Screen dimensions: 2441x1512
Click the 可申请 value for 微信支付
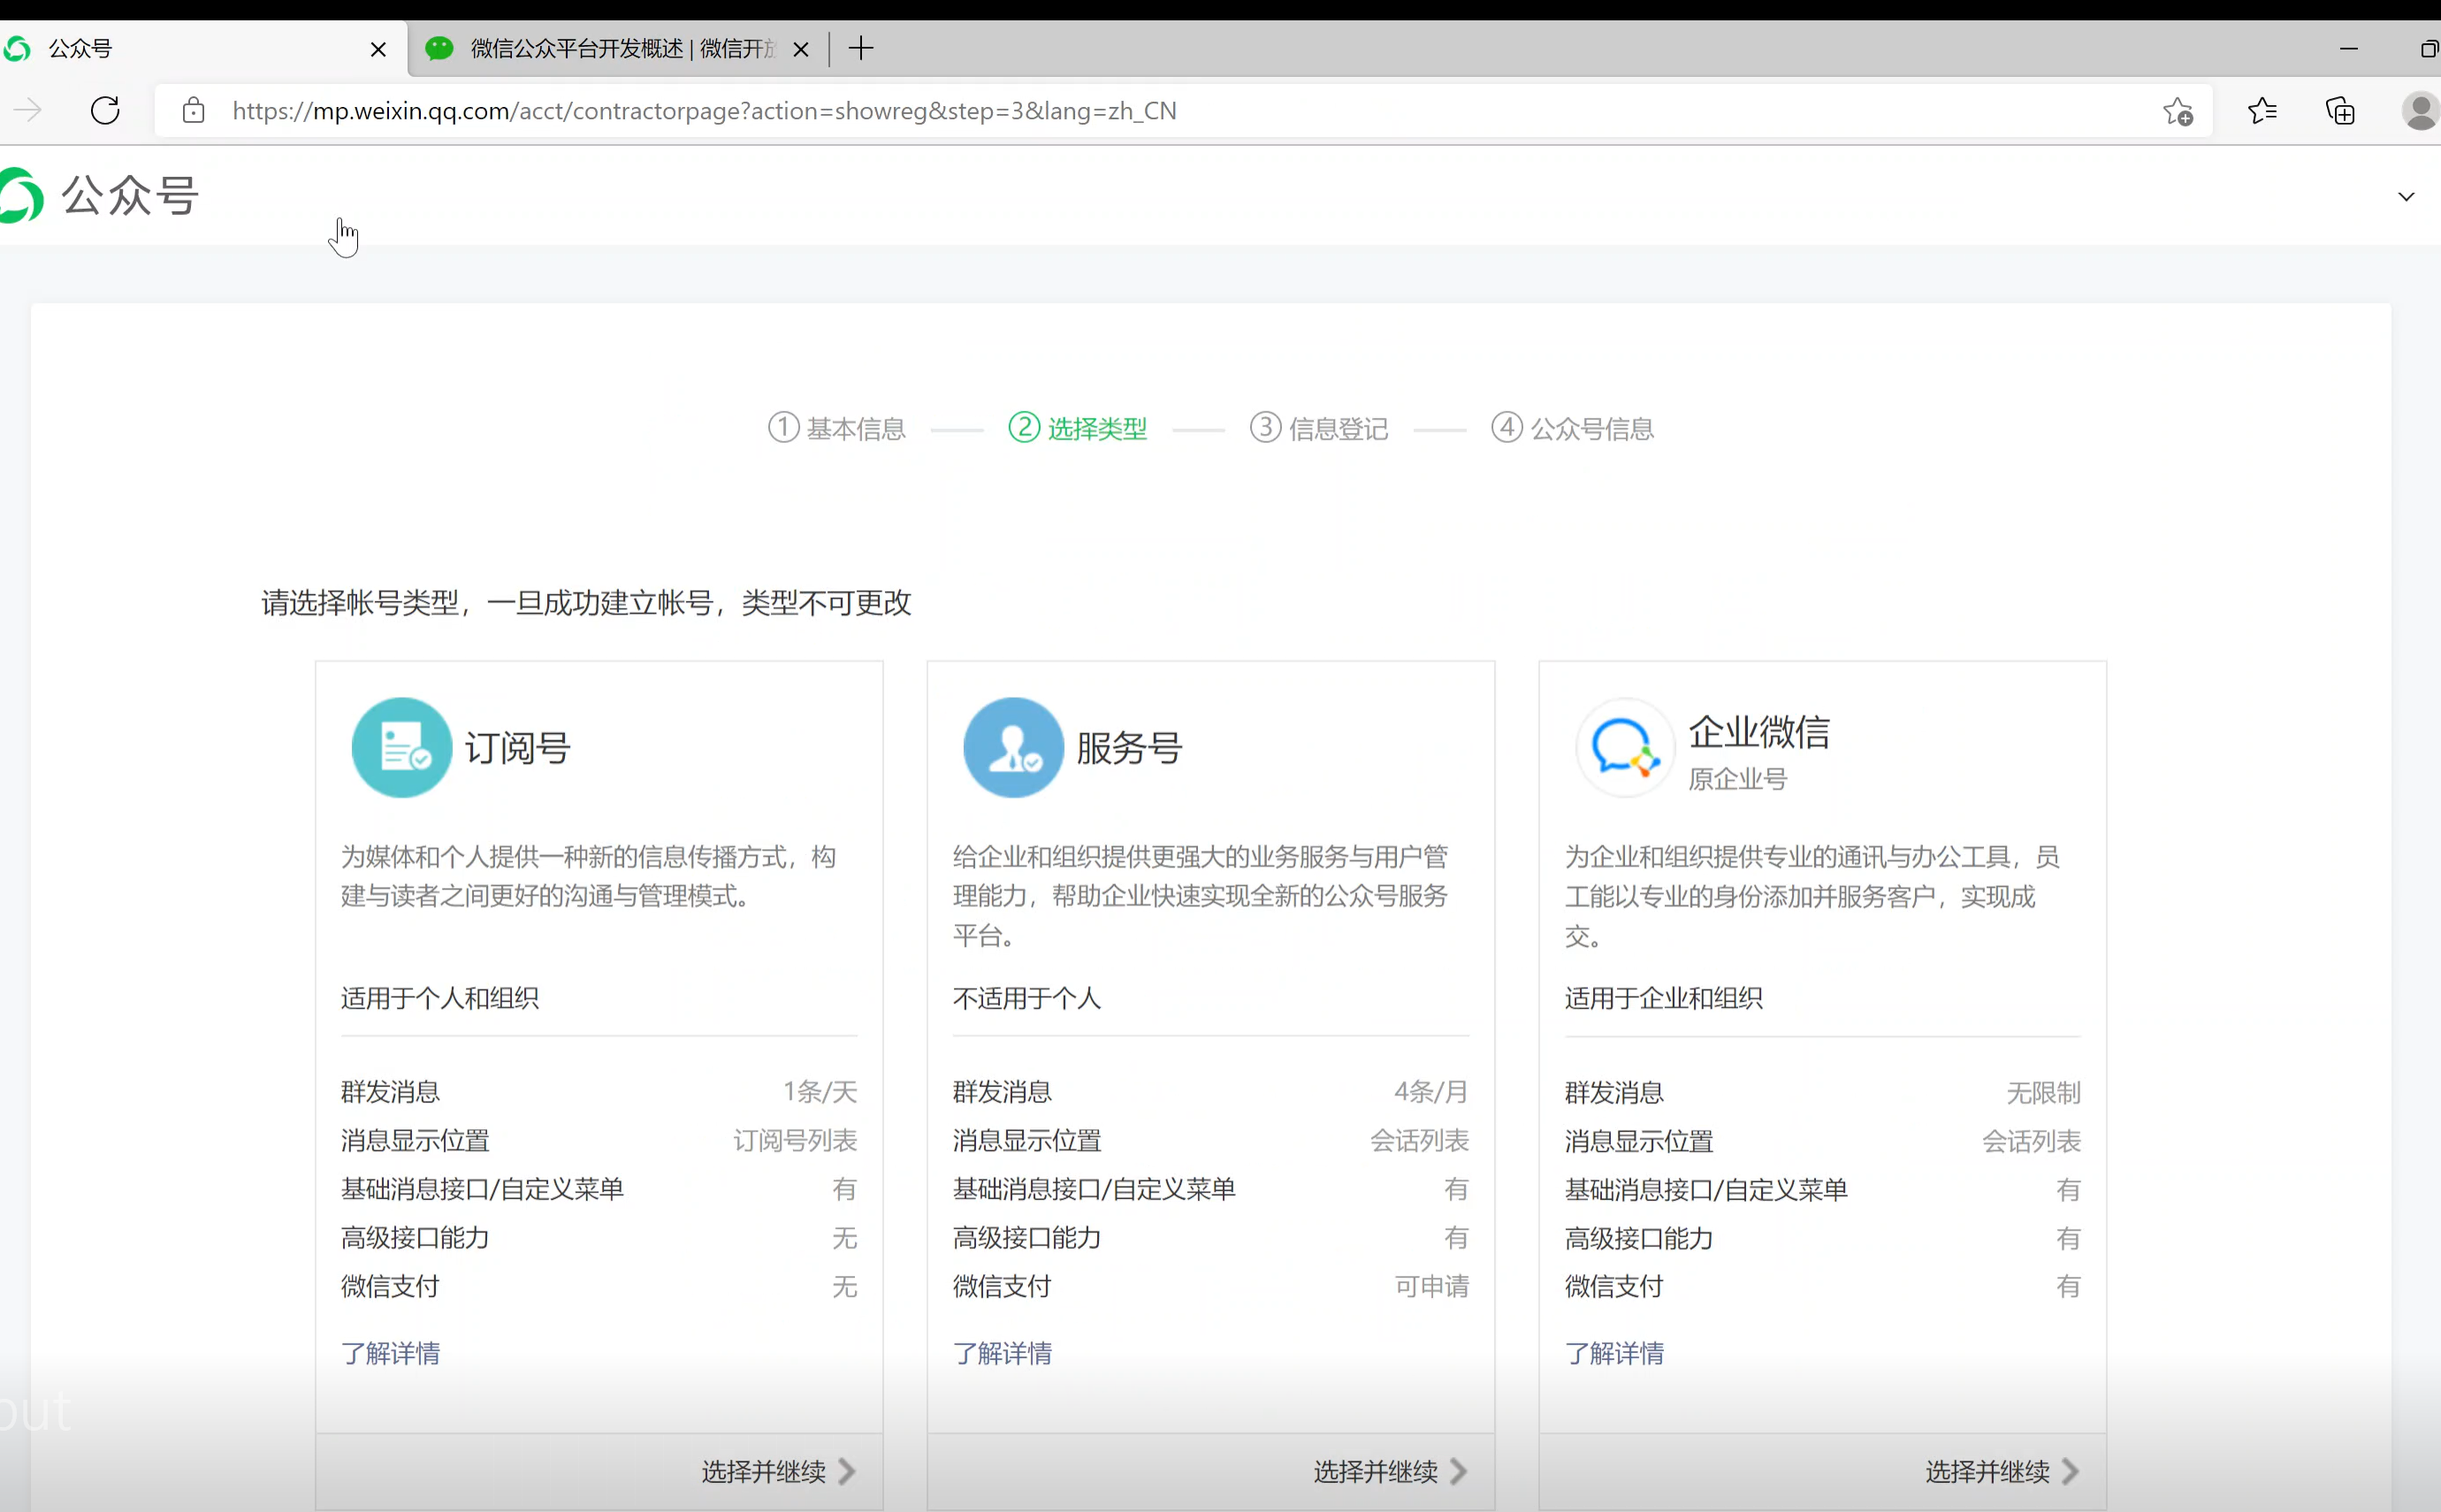tap(1432, 1286)
